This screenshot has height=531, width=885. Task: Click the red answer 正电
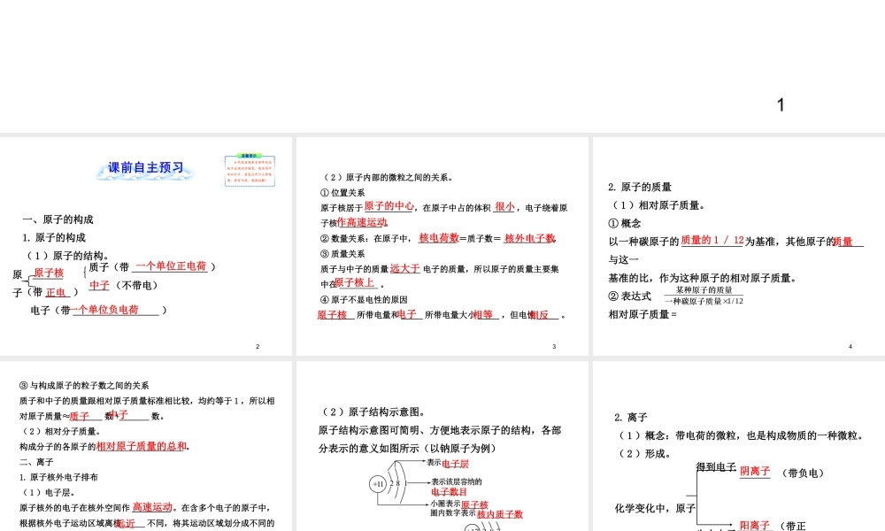pos(56,292)
